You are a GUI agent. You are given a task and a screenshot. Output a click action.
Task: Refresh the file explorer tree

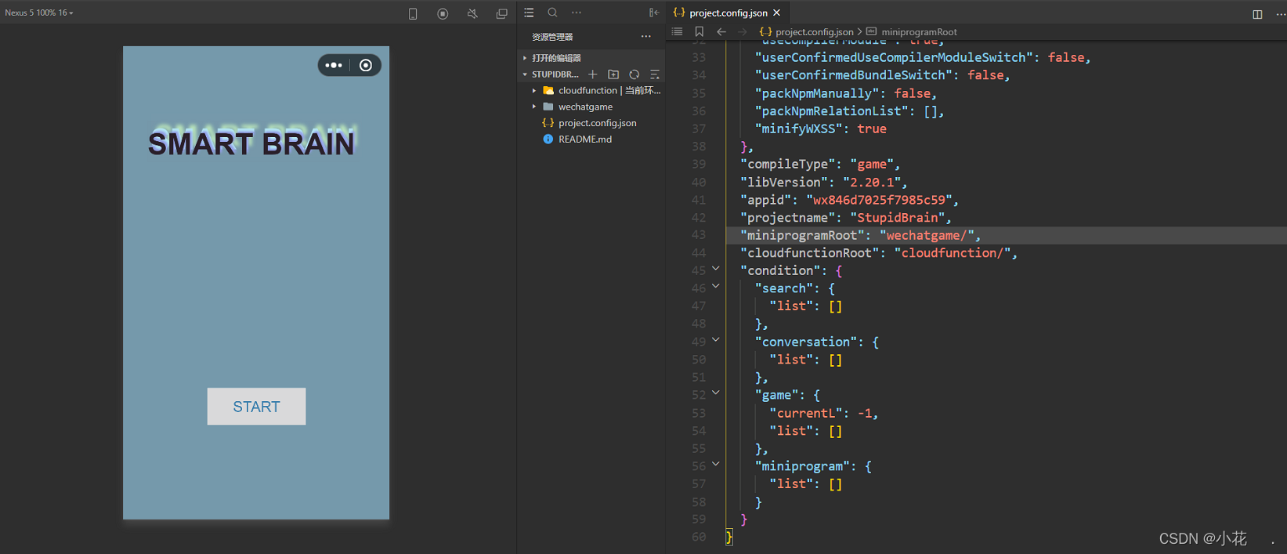click(634, 74)
